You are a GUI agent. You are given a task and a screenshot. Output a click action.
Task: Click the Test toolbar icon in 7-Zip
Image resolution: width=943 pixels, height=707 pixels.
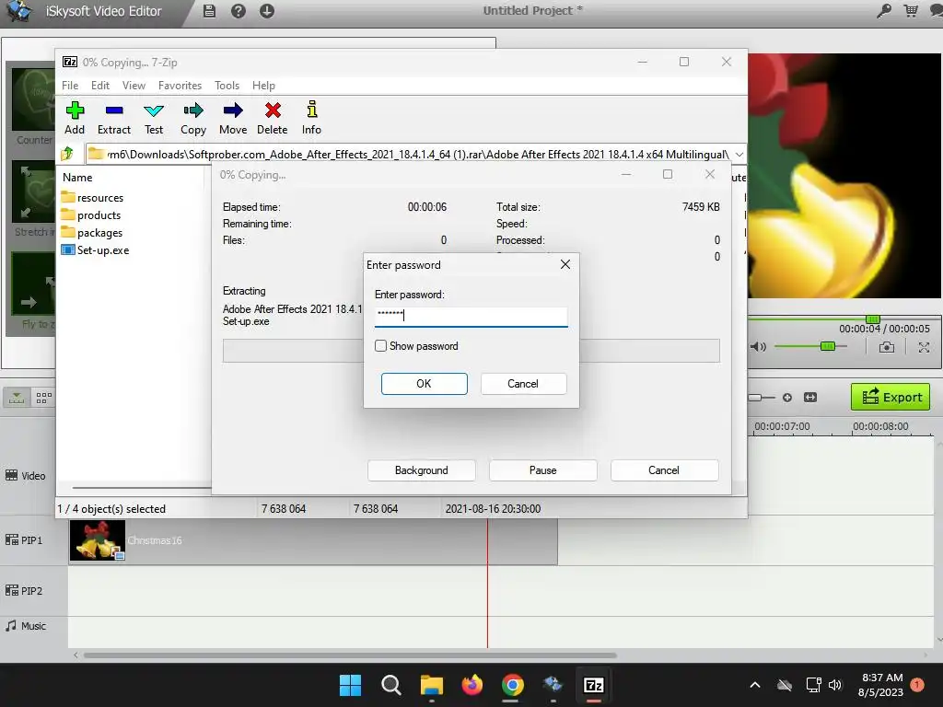point(154,118)
